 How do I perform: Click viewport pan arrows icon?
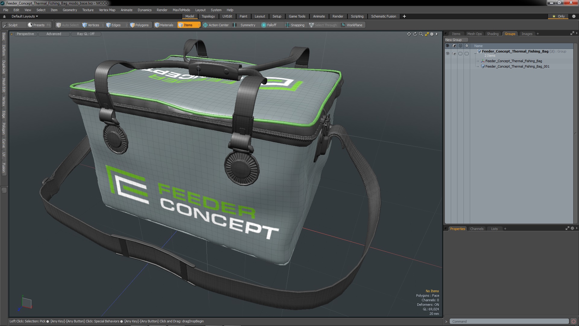409,34
